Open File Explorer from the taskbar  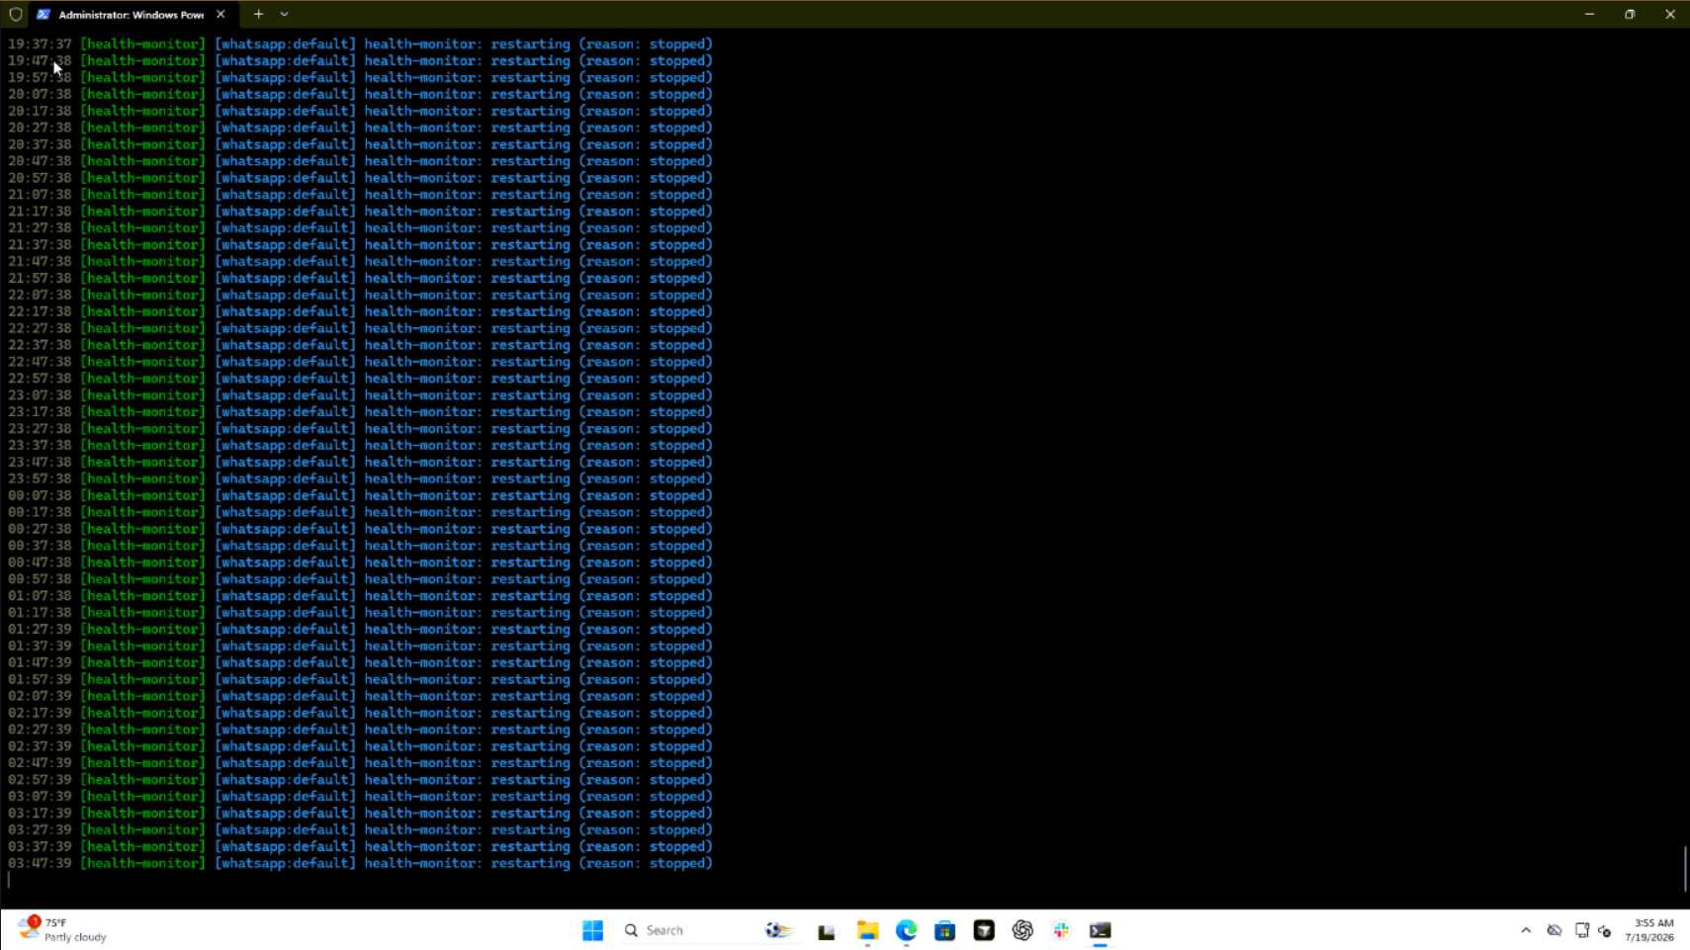pos(867,930)
